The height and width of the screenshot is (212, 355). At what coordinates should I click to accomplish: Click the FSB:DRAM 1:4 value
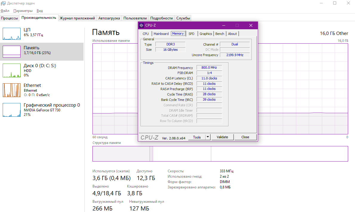coord(209,73)
